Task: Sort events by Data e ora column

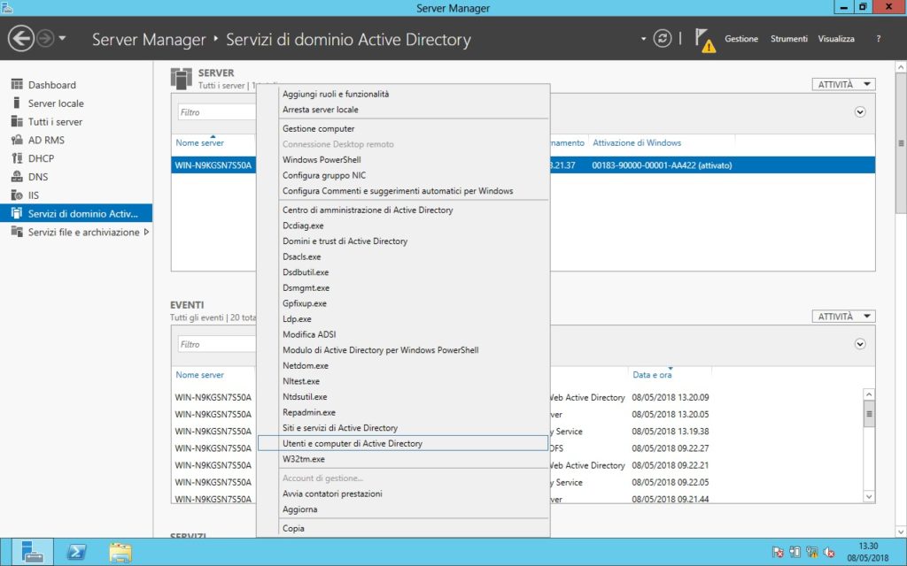Action: point(652,375)
